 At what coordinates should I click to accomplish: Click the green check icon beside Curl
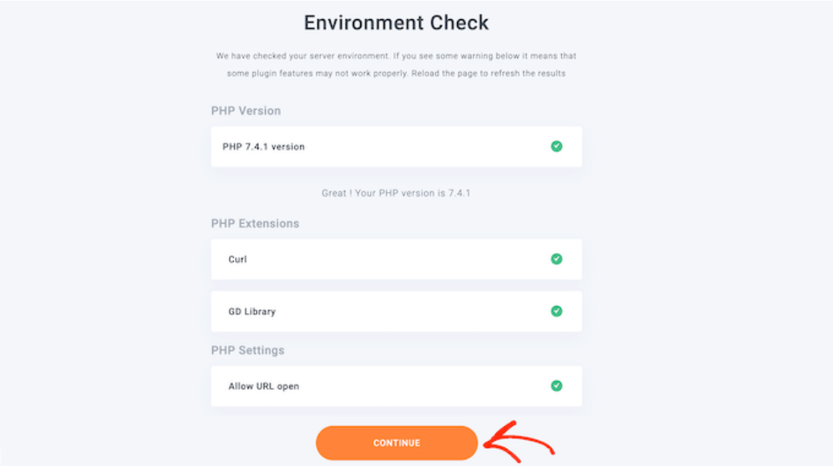(556, 259)
